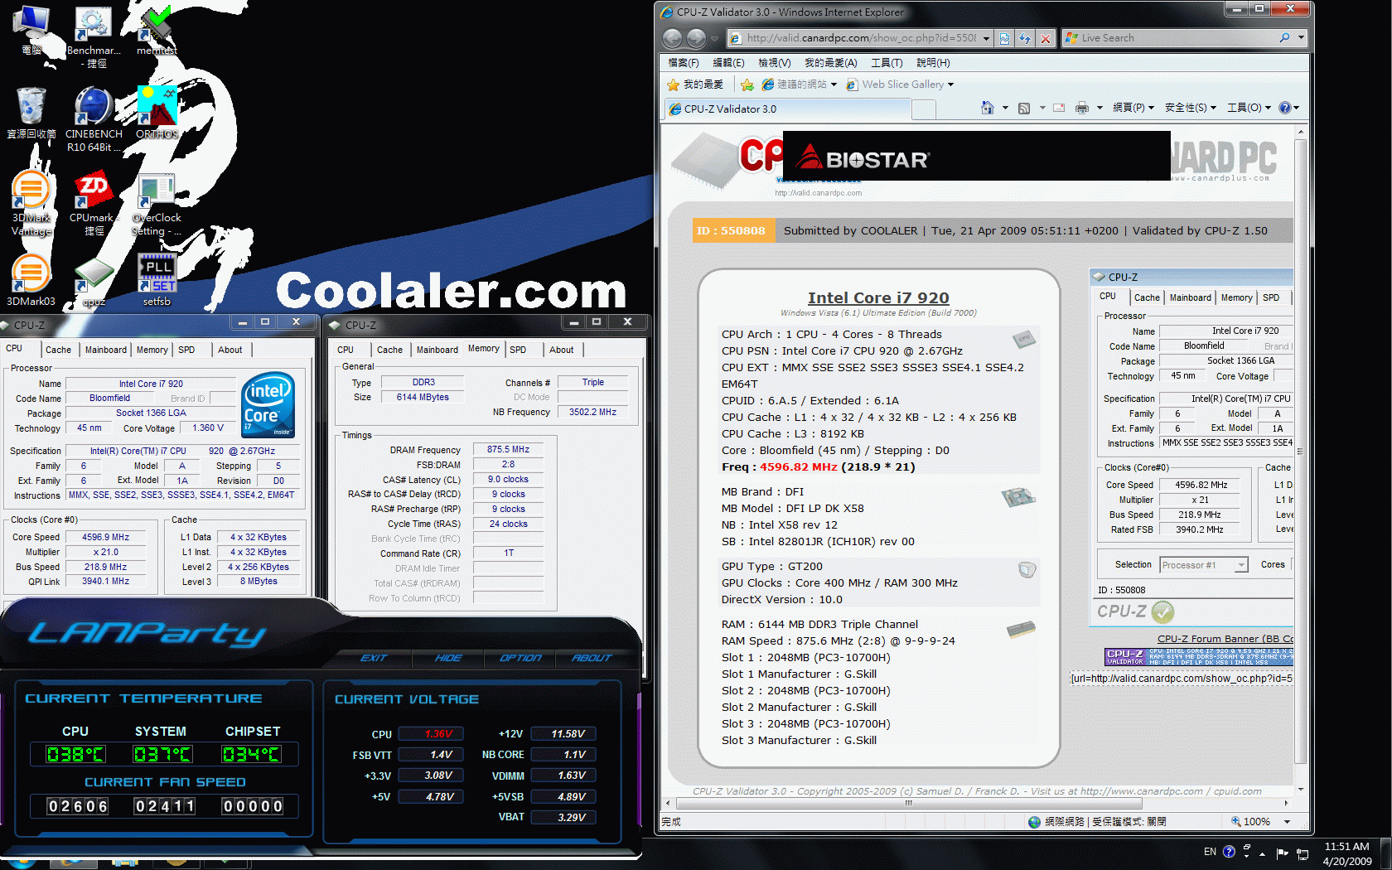
Task: Open the Computer desktop icon
Action: pos(31,30)
